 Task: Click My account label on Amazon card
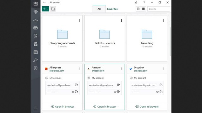98,78
